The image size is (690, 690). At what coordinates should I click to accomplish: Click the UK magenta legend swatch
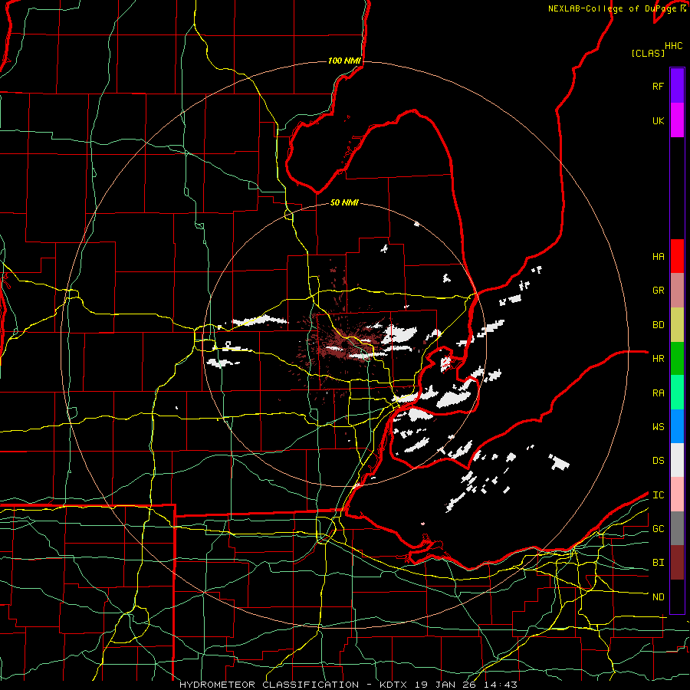click(677, 120)
